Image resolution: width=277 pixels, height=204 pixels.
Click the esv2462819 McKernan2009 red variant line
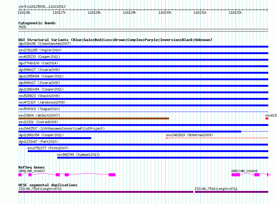[x=217, y=138]
